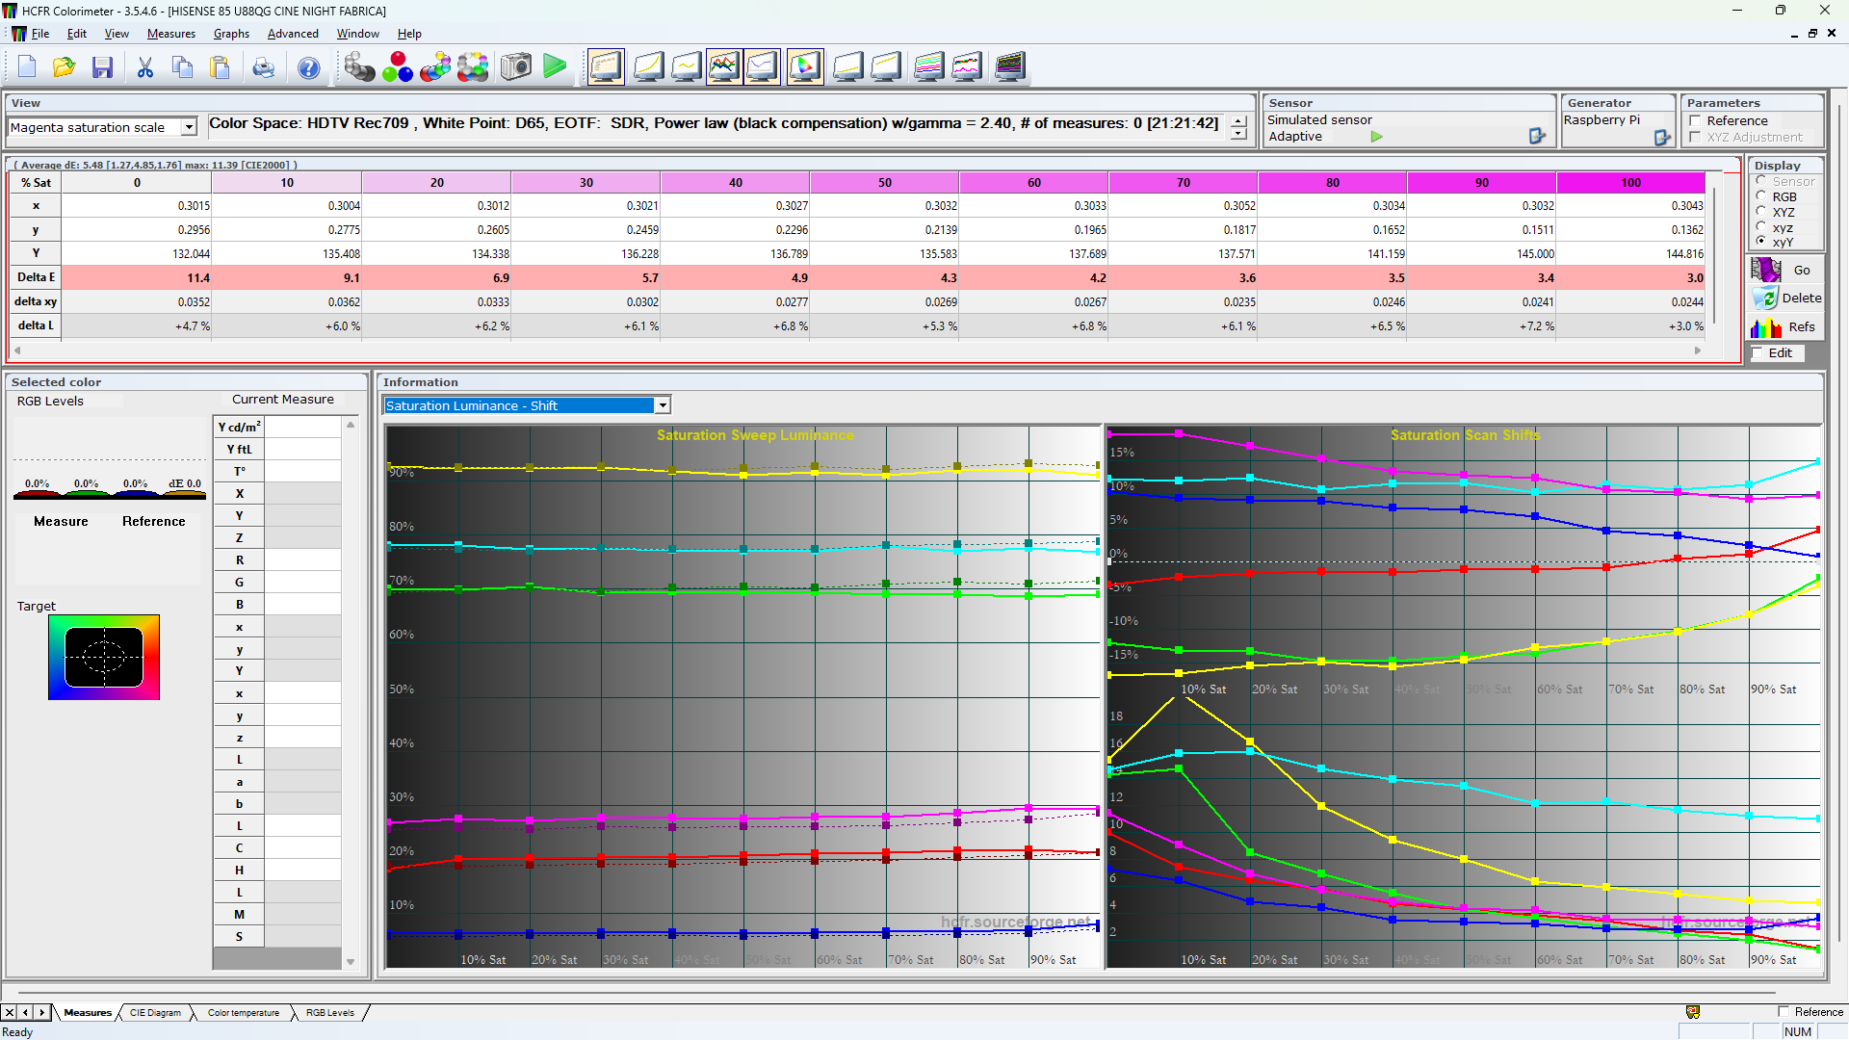
Task: Measure the saturation sweep with the ring-of-balls icon
Action: click(x=473, y=66)
